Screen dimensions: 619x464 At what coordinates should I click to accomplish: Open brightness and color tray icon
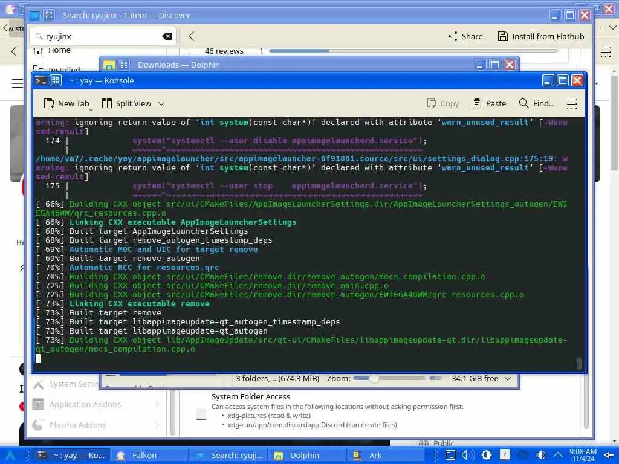click(487, 455)
